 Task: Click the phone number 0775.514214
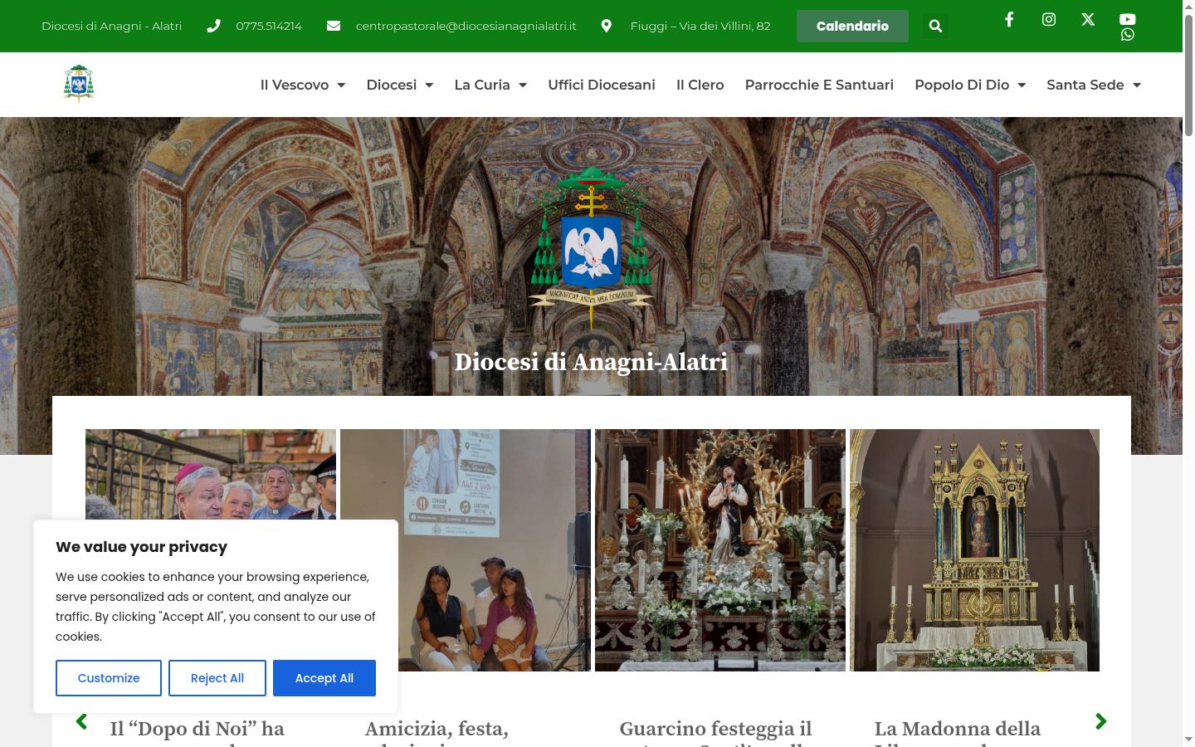[x=269, y=26]
